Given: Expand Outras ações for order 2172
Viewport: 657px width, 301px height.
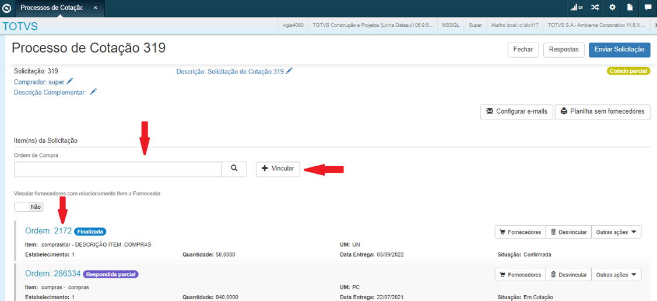Looking at the screenshot, I should pyautogui.click(x=616, y=232).
